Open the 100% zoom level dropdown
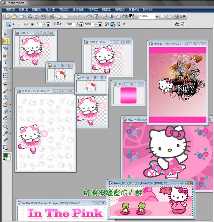The height and width of the screenshot is (222, 214). 157,16
